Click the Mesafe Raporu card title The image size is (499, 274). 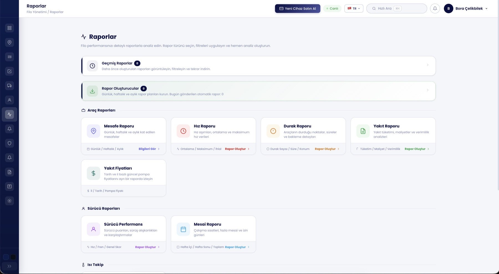(x=119, y=126)
